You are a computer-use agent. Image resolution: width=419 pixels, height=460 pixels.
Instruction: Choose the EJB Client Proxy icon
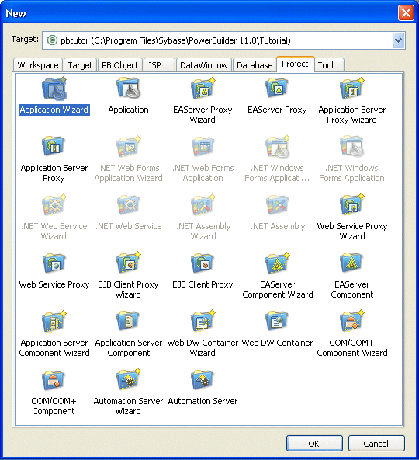point(203,263)
